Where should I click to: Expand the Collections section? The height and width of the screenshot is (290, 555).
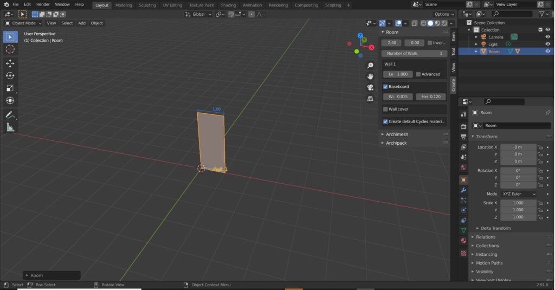click(x=487, y=246)
